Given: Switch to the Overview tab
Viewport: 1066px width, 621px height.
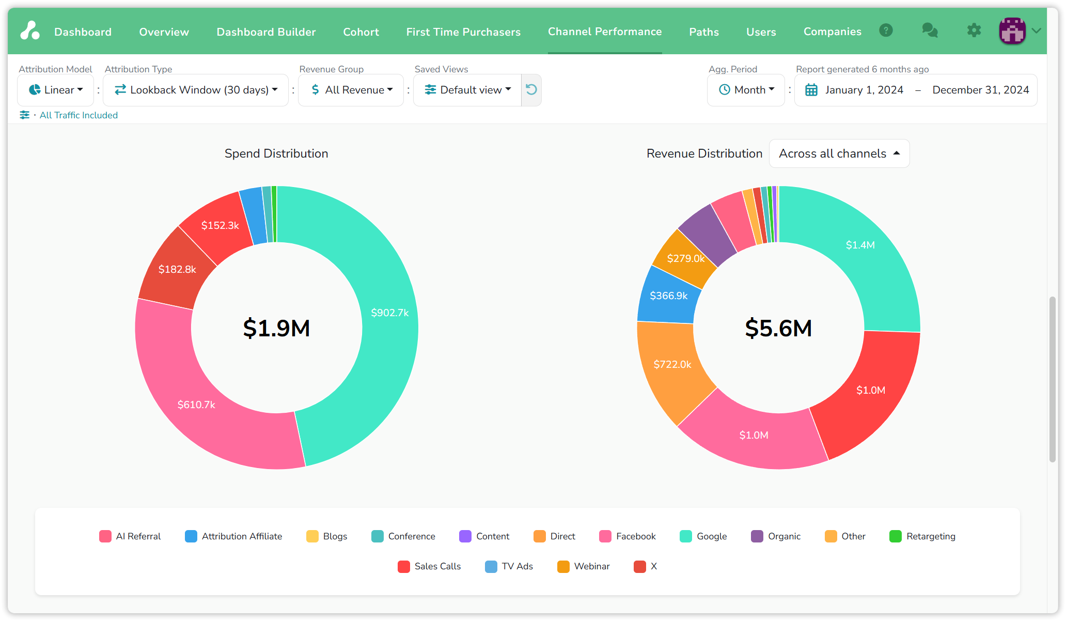Looking at the screenshot, I should [164, 32].
